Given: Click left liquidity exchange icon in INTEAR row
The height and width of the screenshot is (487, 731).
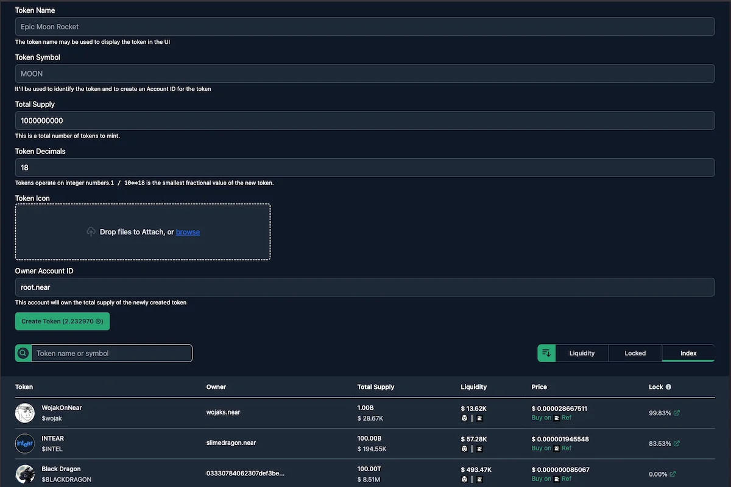Looking at the screenshot, I should pos(464,449).
